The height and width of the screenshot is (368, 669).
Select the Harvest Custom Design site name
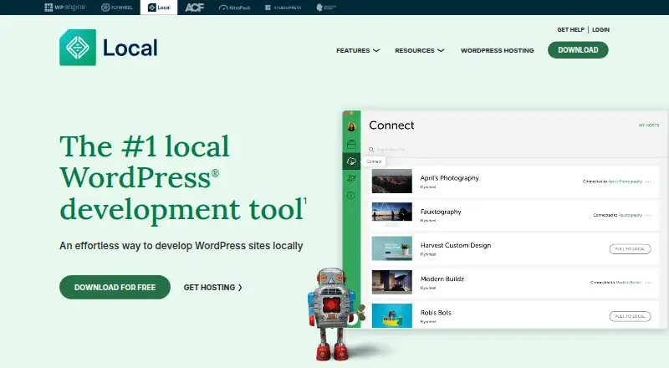456,245
